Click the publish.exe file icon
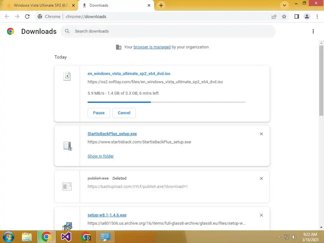 pos(67,186)
